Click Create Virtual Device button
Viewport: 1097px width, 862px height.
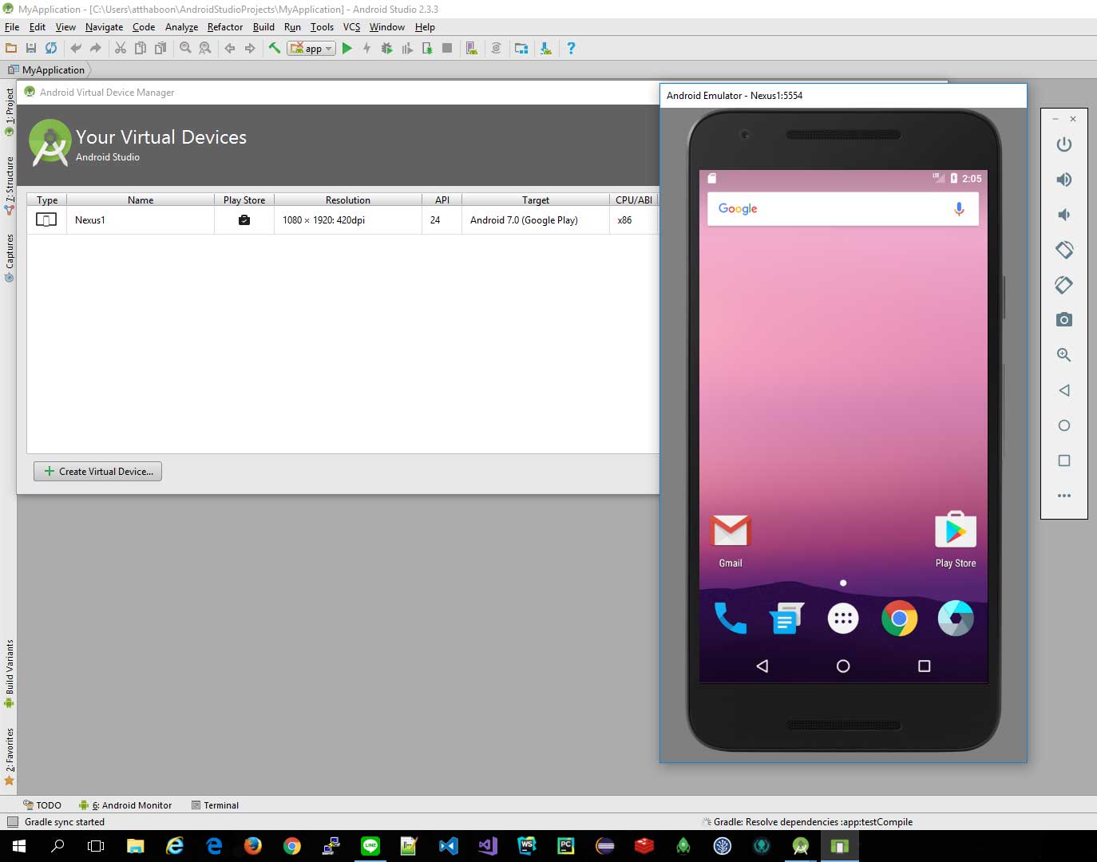click(97, 471)
